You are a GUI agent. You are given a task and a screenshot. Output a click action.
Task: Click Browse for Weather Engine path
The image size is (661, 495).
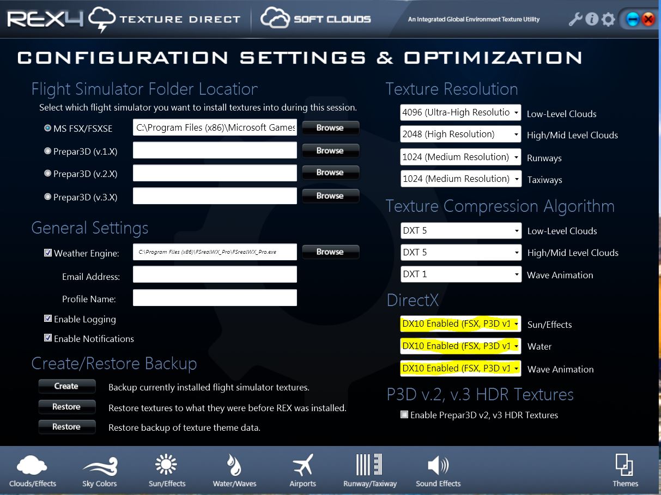(x=330, y=252)
